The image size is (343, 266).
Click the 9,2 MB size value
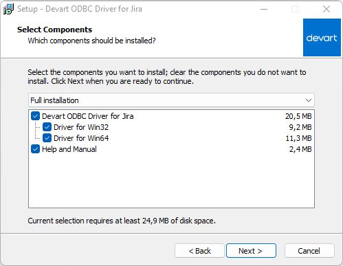(300, 127)
